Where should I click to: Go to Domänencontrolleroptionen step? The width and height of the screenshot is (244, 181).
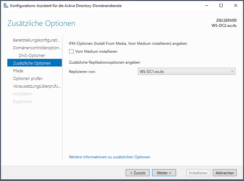pos(37,48)
